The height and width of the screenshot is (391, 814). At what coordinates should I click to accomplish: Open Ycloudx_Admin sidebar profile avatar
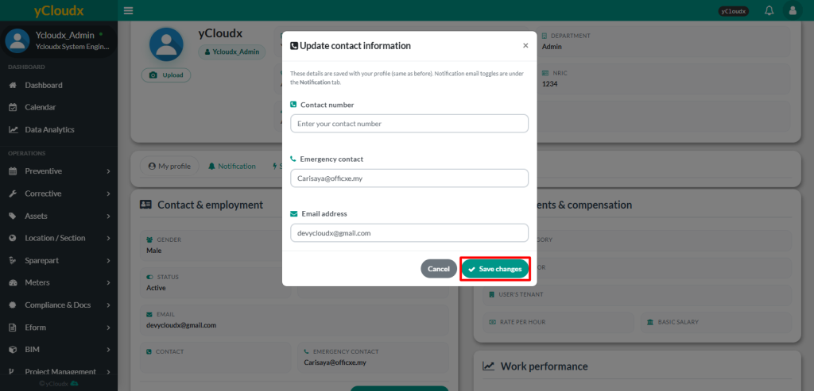(17, 40)
